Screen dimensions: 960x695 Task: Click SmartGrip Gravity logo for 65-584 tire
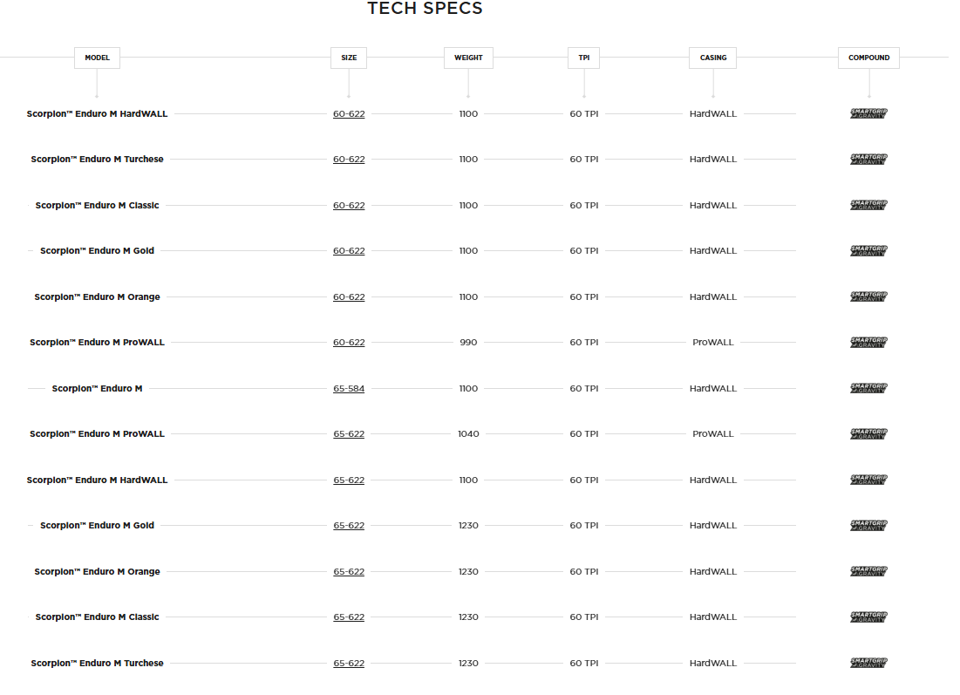click(868, 388)
